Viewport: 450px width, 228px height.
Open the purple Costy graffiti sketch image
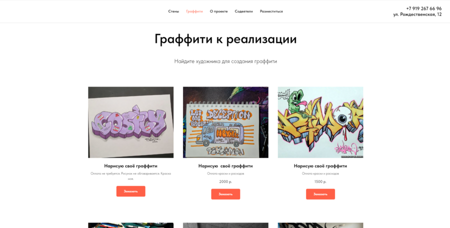click(130, 122)
